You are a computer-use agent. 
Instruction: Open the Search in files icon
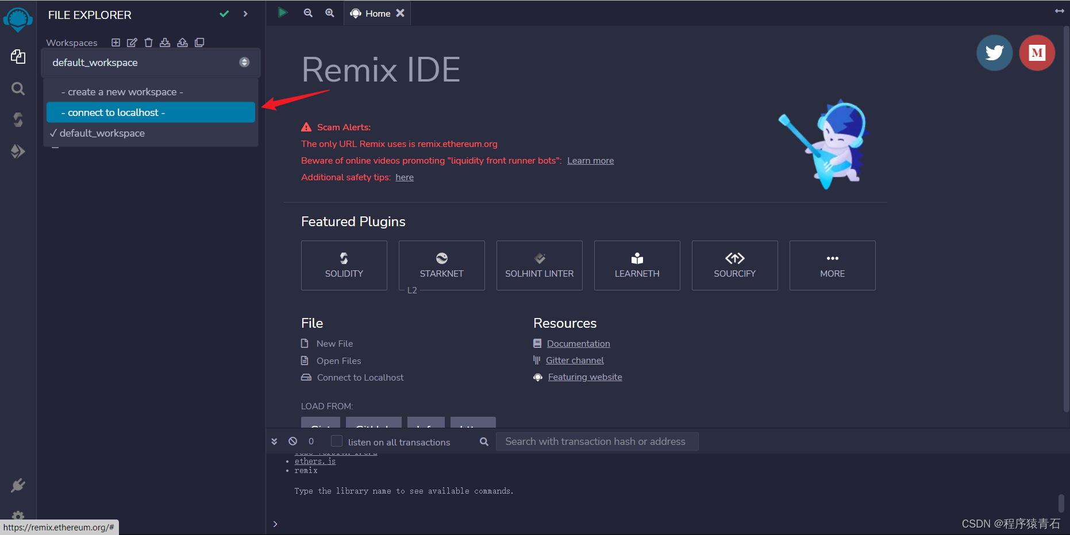pyautogui.click(x=18, y=89)
